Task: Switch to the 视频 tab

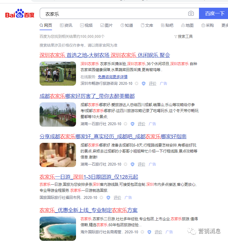Action: pyautogui.click(x=86, y=25)
